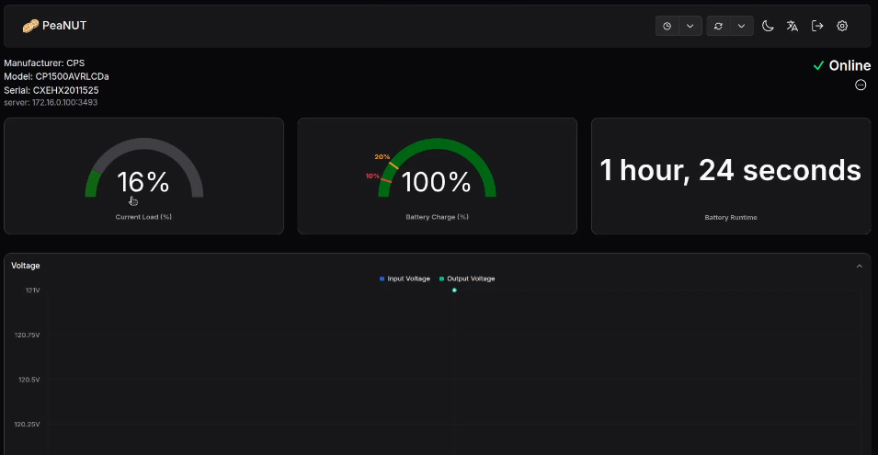Open the language translation selector
878x455 pixels.
(x=792, y=26)
